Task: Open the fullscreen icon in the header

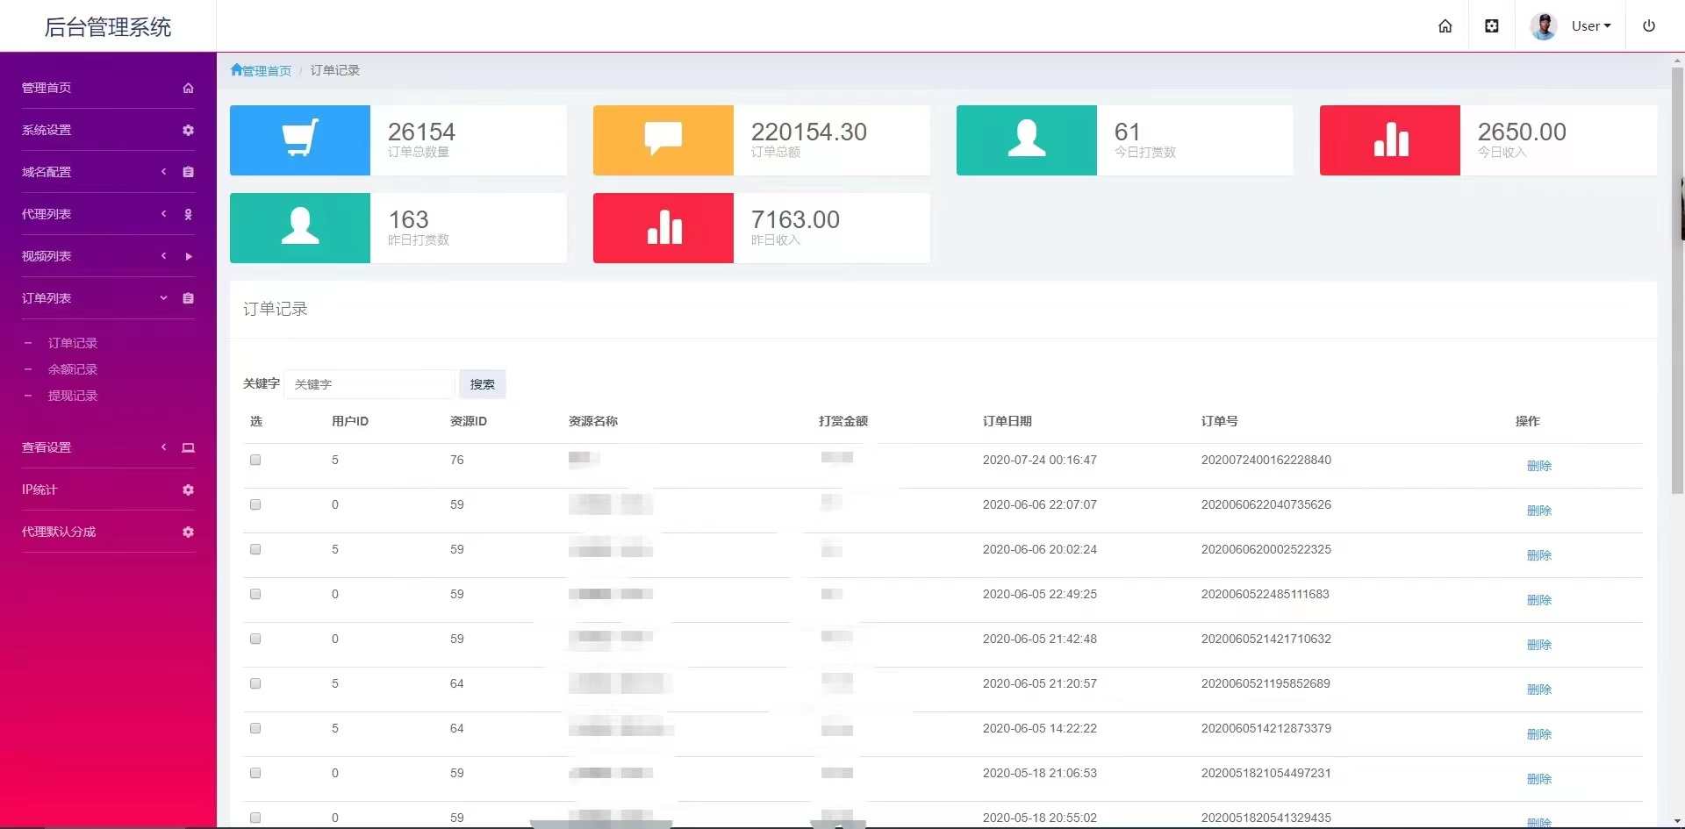Action: (1491, 26)
